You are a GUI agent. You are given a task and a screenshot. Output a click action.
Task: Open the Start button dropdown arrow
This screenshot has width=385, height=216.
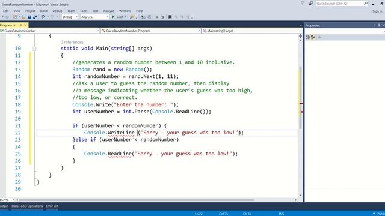(x=125, y=17)
